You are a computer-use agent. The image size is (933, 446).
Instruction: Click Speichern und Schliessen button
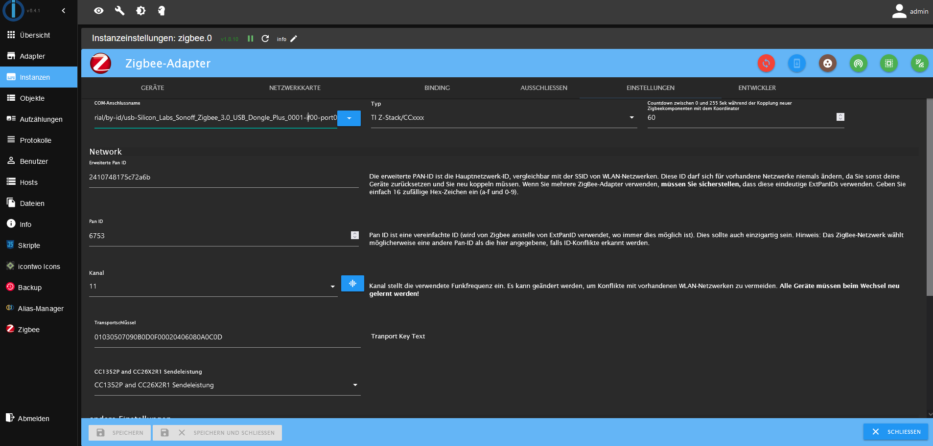coord(217,433)
